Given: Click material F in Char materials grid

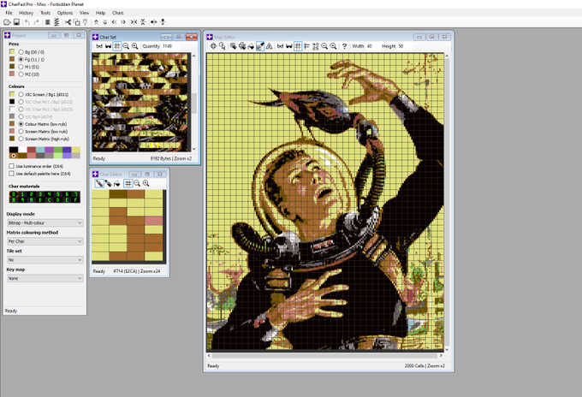Looking at the screenshot, I should pos(75,199).
